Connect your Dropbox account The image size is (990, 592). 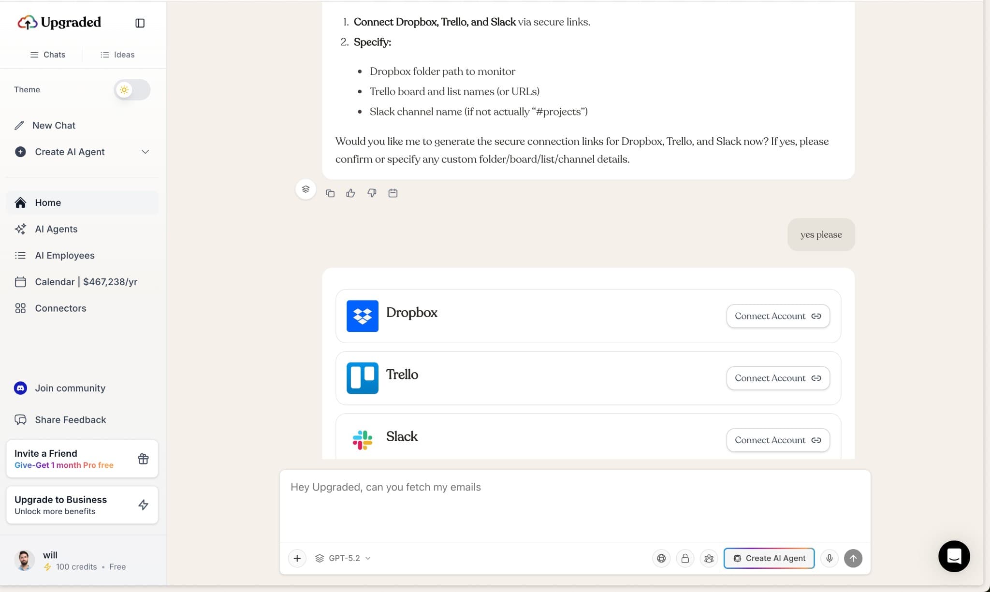coord(777,316)
